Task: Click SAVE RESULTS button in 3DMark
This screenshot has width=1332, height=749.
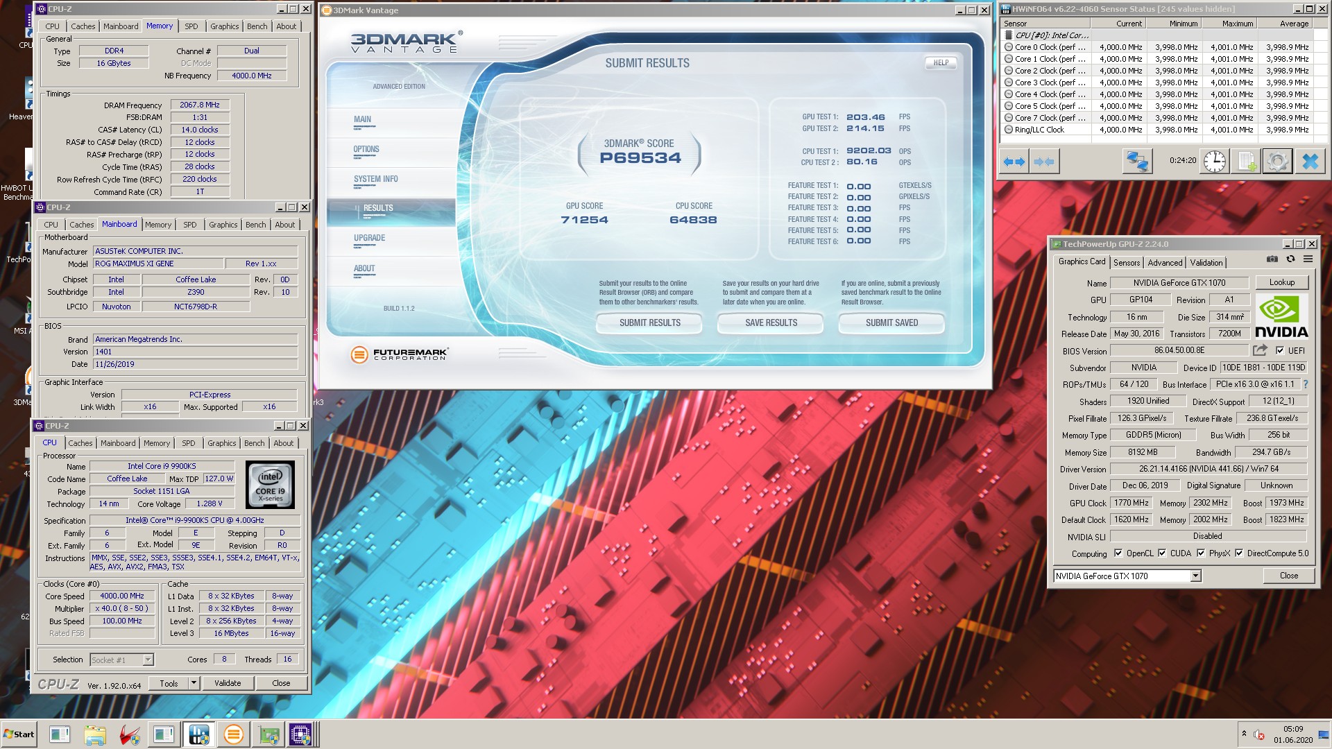Action: click(771, 323)
